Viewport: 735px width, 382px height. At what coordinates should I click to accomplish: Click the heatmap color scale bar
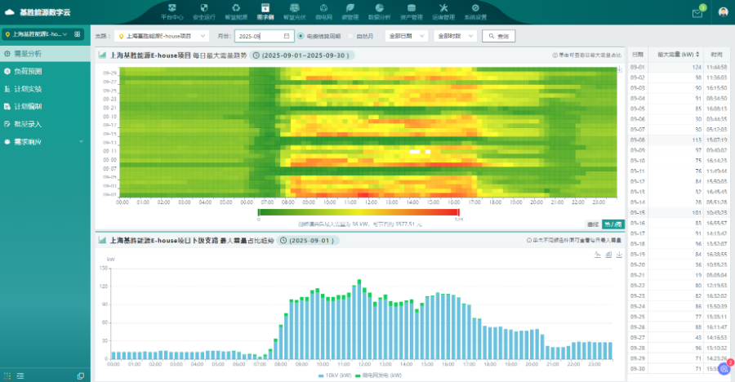tap(359, 212)
